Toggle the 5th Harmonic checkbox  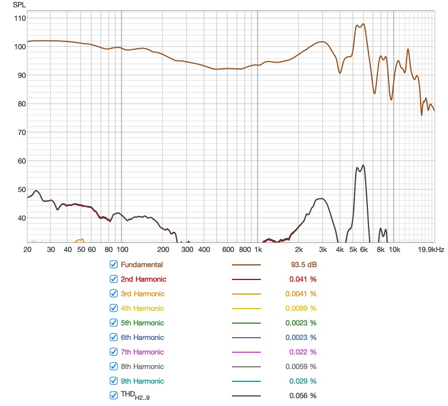(114, 323)
